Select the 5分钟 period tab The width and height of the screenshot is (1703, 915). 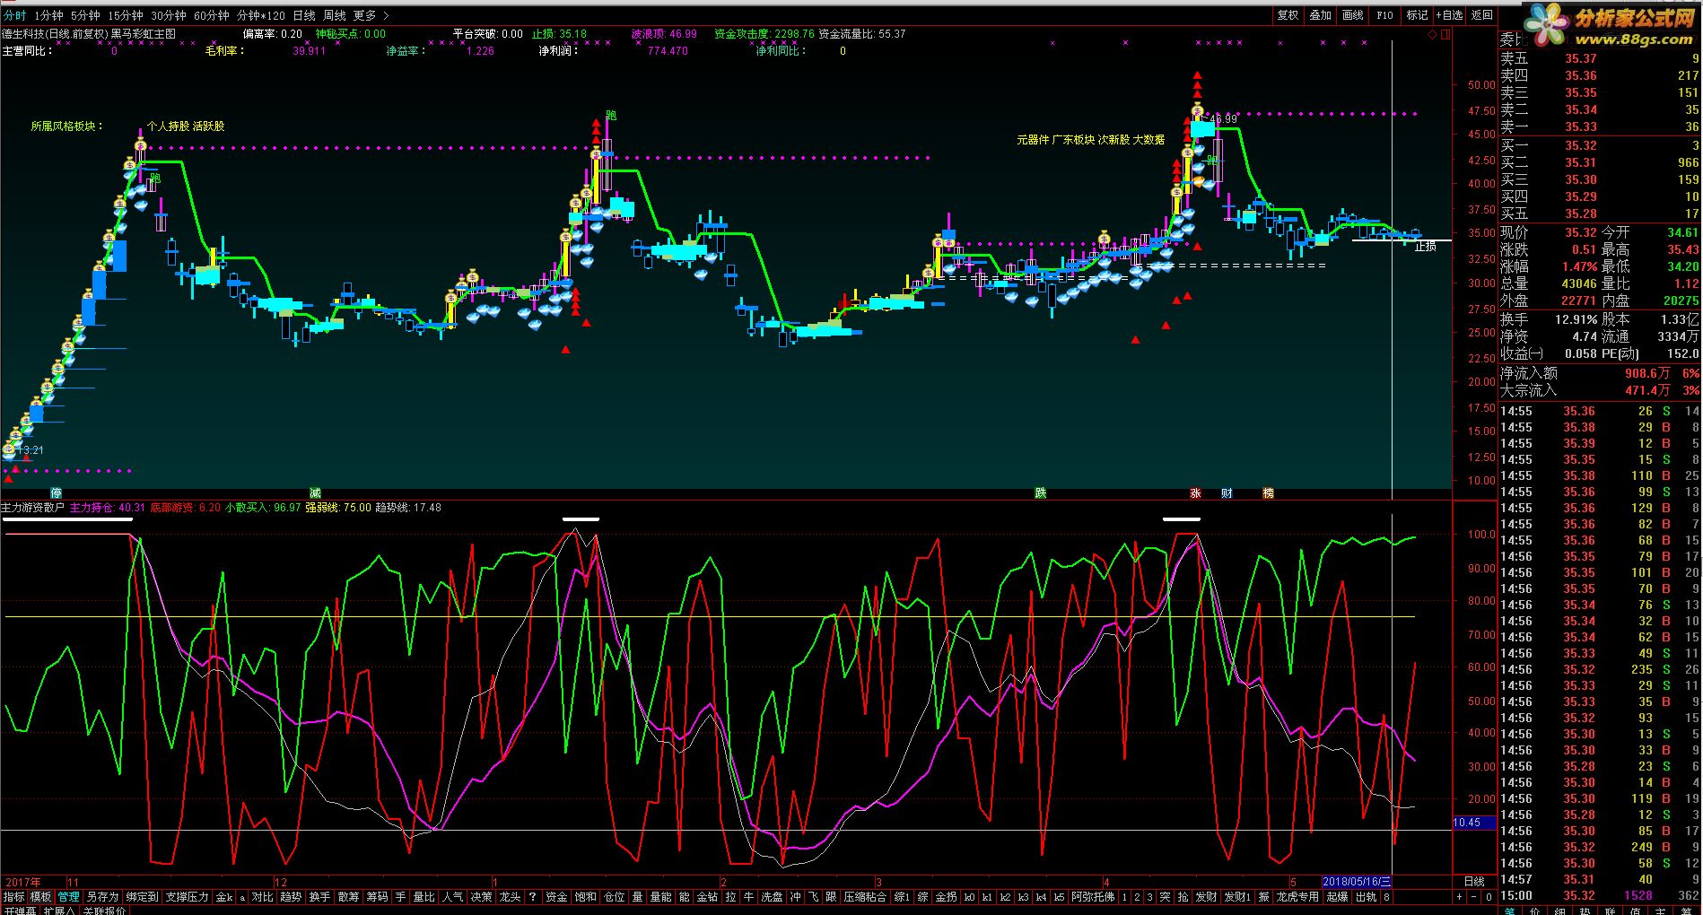pyautogui.click(x=84, y=15)
